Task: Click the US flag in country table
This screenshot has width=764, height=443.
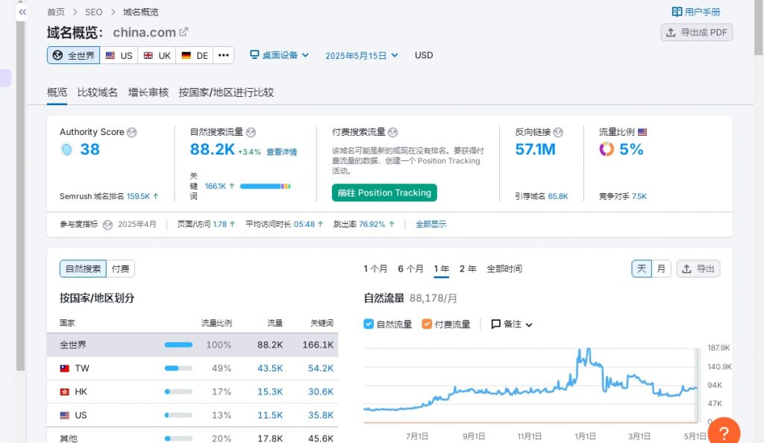Action: pyautogui.click(x=64, y=415)
